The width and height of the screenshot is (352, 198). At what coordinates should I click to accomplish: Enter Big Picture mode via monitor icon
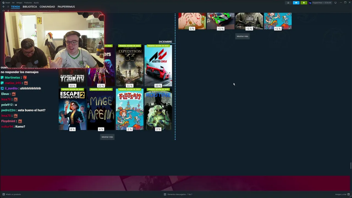click(335, 3)
